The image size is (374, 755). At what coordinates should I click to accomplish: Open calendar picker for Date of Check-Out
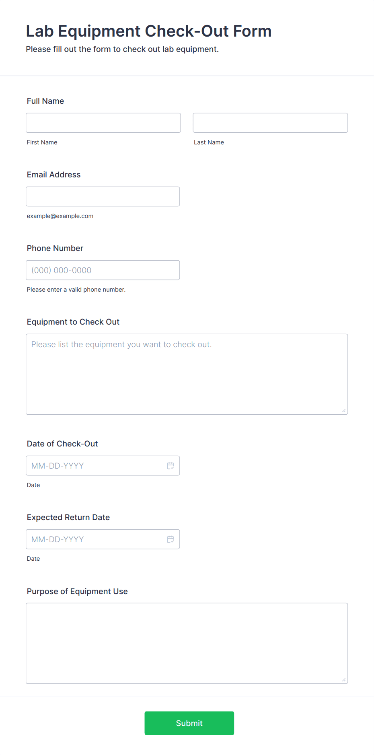(x=171, y=465)
